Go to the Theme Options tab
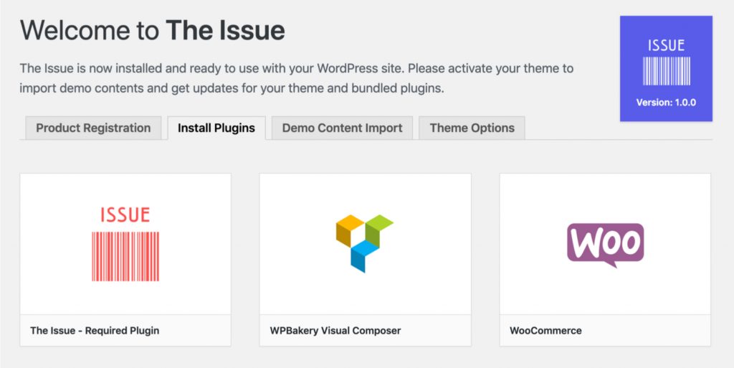This screenshot has width=734, height=368. point(472,128)
